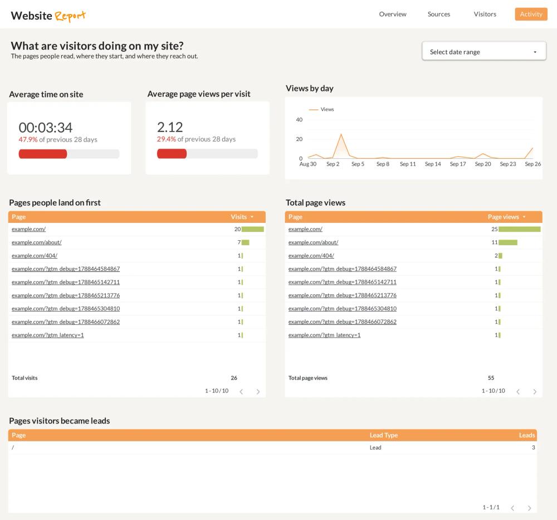Select the 00:03:34 average time value
The width and height of the screenshot is (557, 520).
[x=46, y=128]
